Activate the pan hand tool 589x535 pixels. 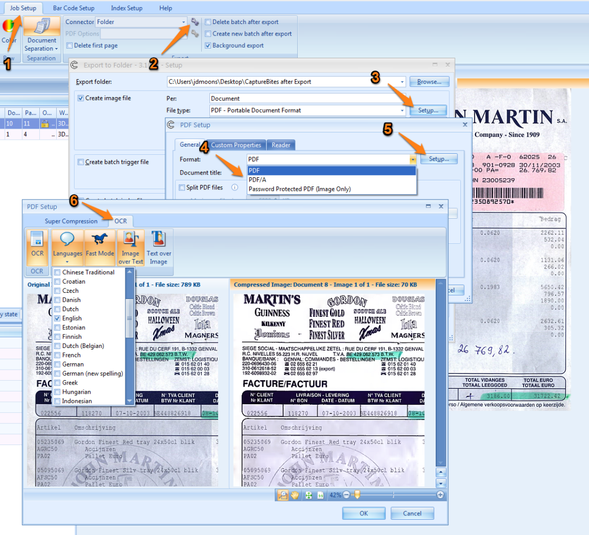coord(295,495)
